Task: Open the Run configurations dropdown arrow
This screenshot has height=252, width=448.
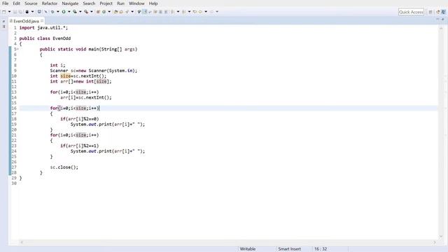Action: pyautogui.click(x=69, y=12)
